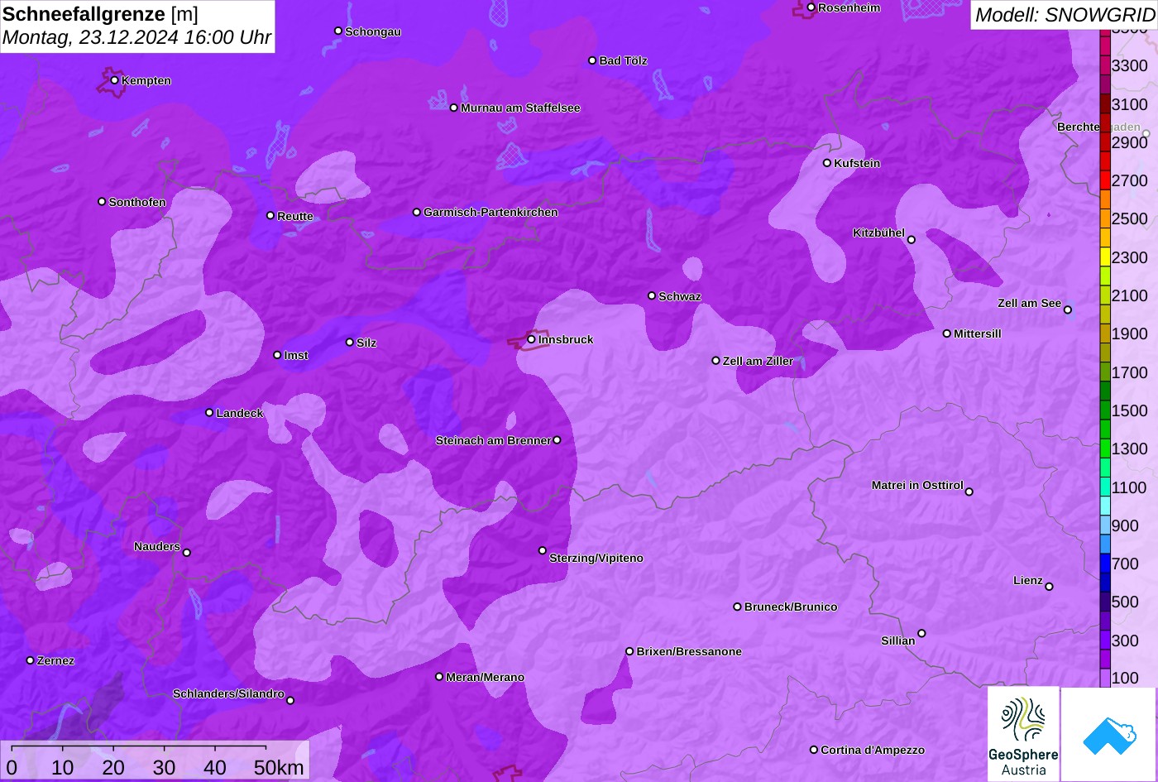Viewport: 1158px width, 782px height.
Task: Select the Sillian location marker
Action: click(x=921, y=634)
